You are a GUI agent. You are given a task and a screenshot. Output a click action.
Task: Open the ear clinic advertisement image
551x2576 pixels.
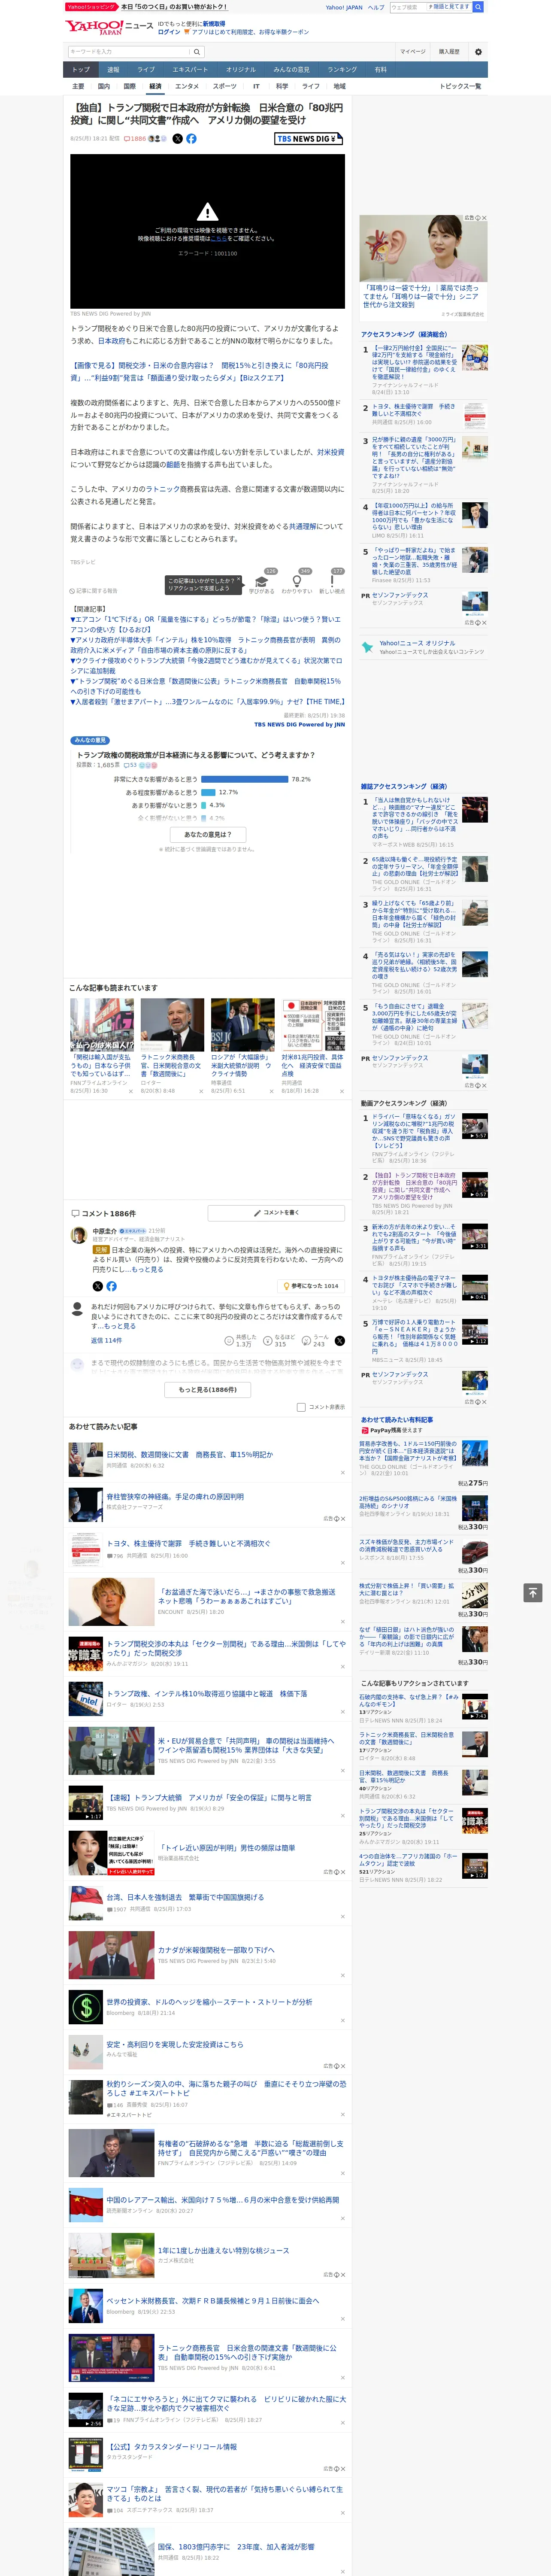tap(423, 248)
